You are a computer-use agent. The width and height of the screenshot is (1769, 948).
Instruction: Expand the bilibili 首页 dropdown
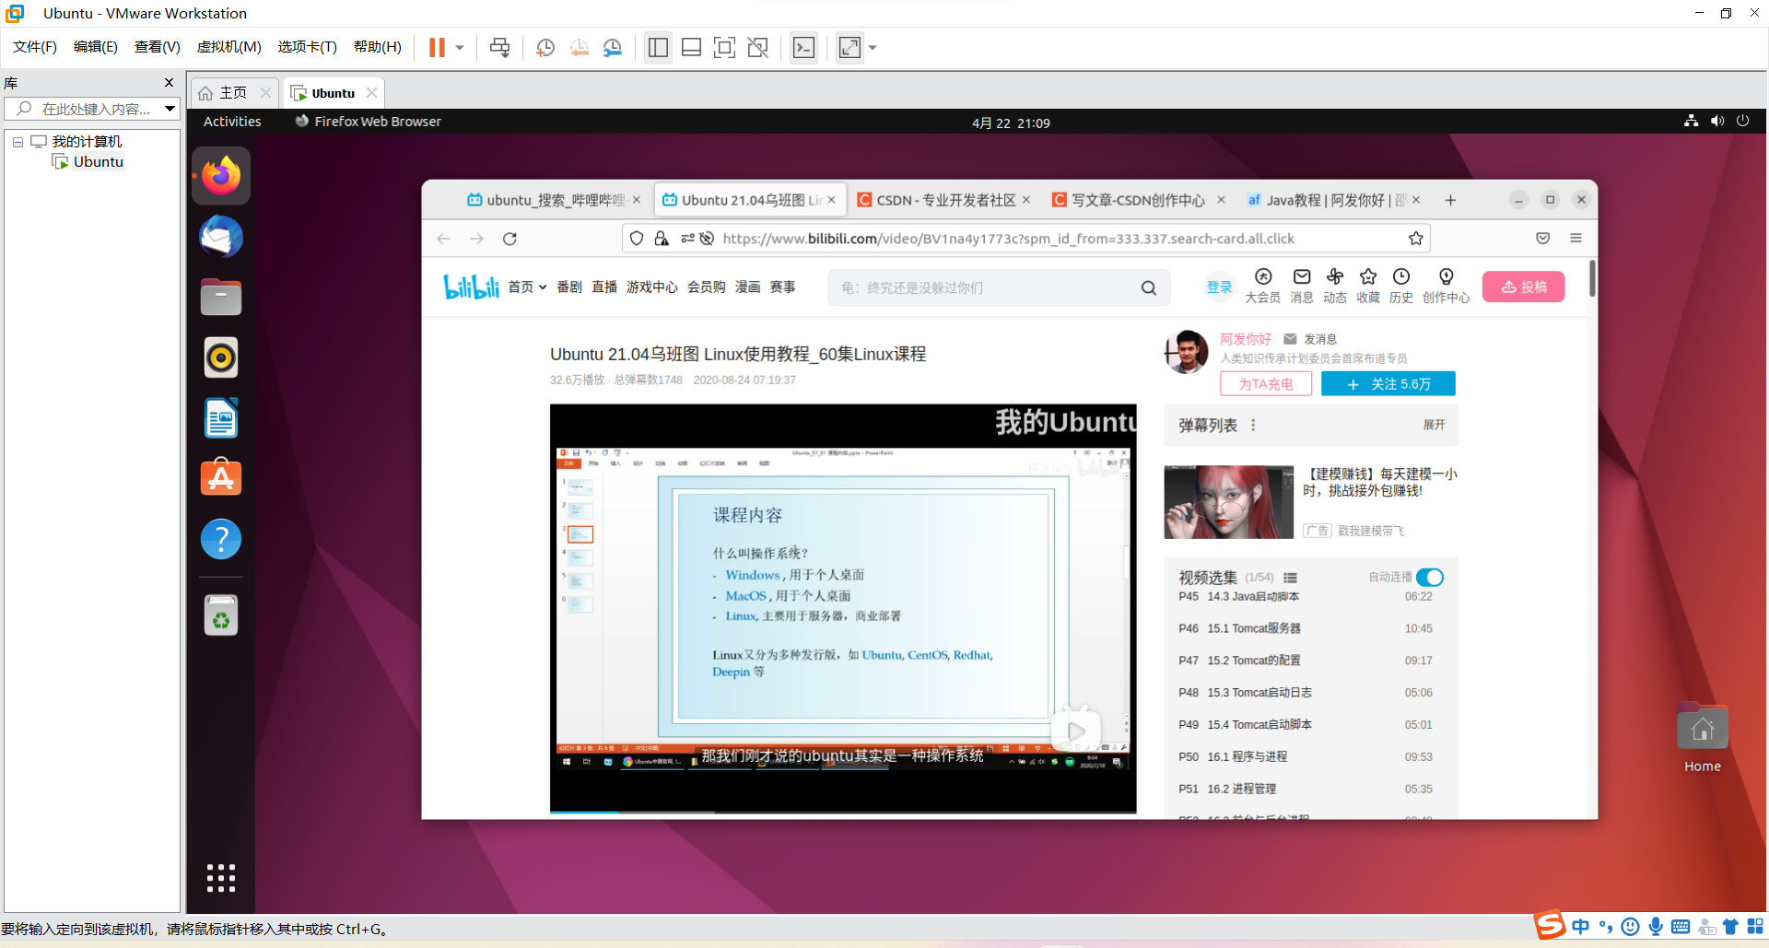[528, 287]
